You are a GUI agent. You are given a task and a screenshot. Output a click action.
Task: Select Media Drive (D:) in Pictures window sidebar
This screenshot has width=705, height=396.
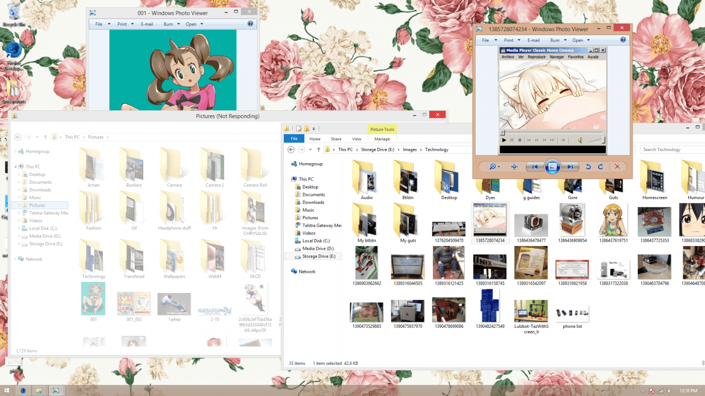point(45,236)
